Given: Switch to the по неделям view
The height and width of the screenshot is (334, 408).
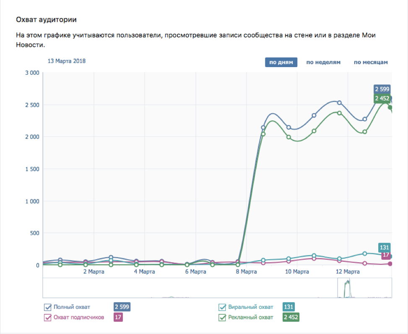Looking at the screenshot, I should coord(323,62).
